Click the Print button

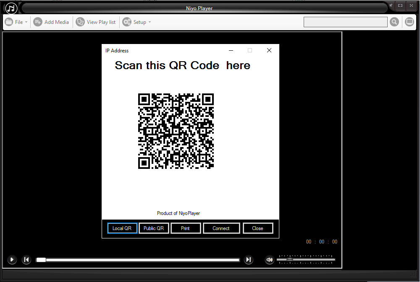tap(186, 228)
